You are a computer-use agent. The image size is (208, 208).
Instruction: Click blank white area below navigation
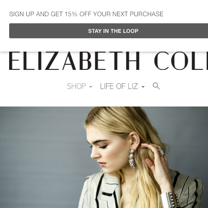(x=104, y=99)
